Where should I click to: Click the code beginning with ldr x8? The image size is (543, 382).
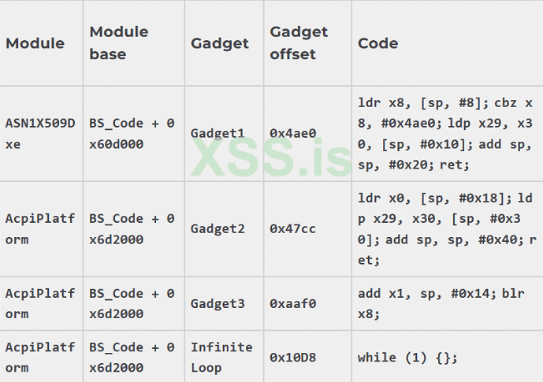point(445,134)
